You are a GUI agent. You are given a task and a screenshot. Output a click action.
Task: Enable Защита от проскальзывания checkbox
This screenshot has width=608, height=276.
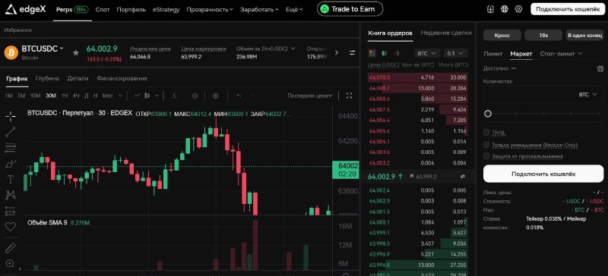tap(486, 156)
